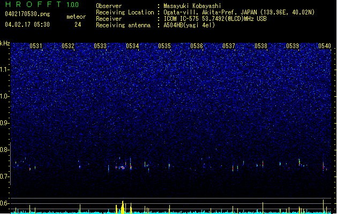Click the kHz axis unit label
337x214 pixels.
click(x=5, y=43)
